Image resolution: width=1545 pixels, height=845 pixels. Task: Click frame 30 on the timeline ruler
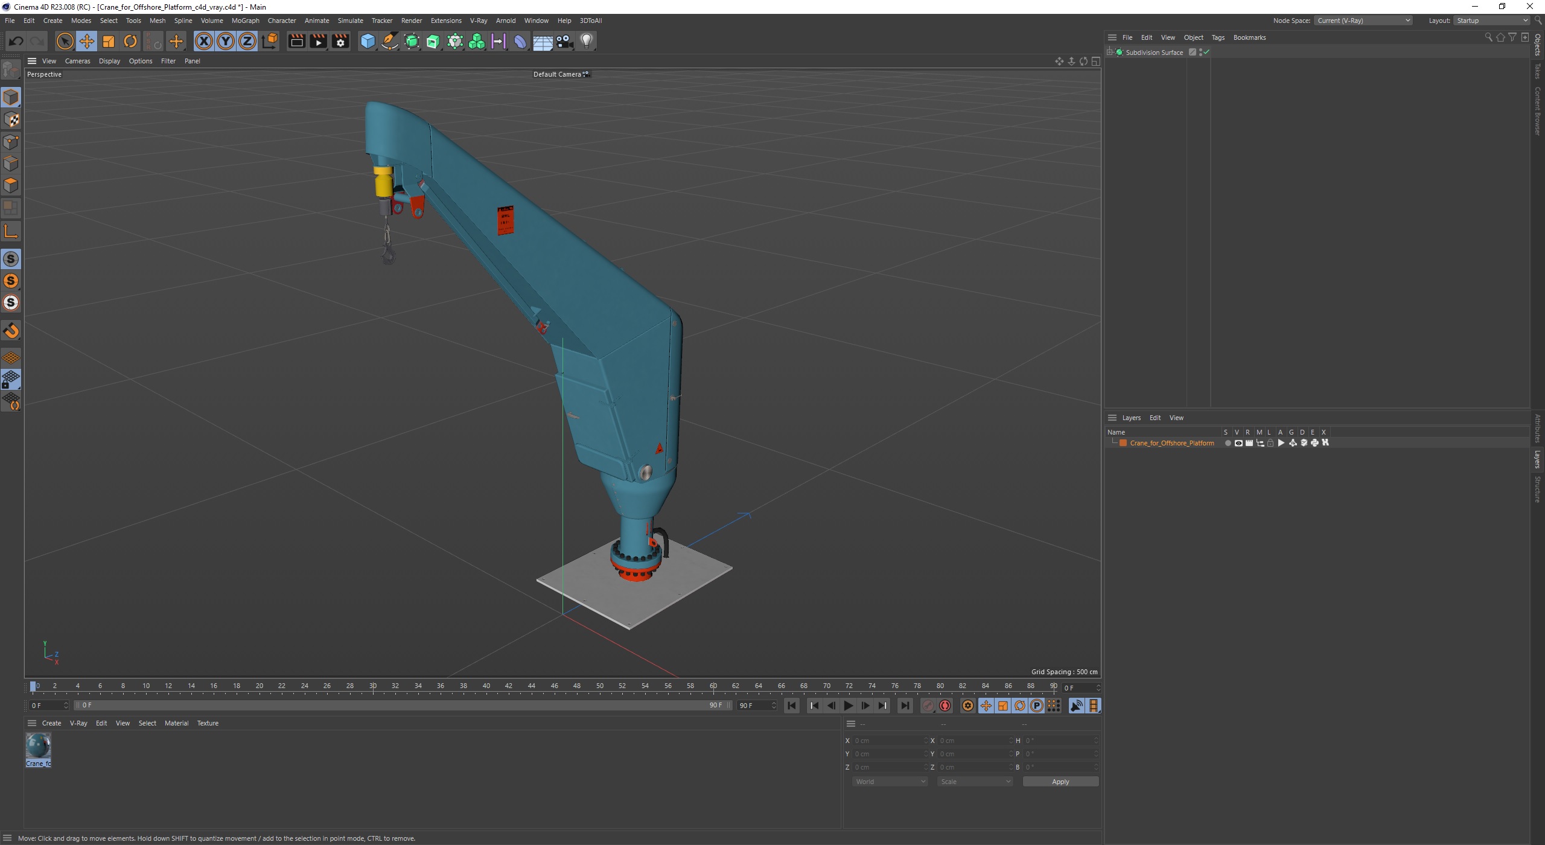tap(373, 686)
